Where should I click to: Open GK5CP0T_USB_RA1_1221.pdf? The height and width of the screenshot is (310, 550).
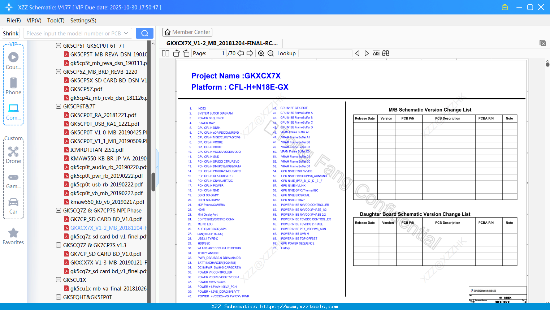105,124
